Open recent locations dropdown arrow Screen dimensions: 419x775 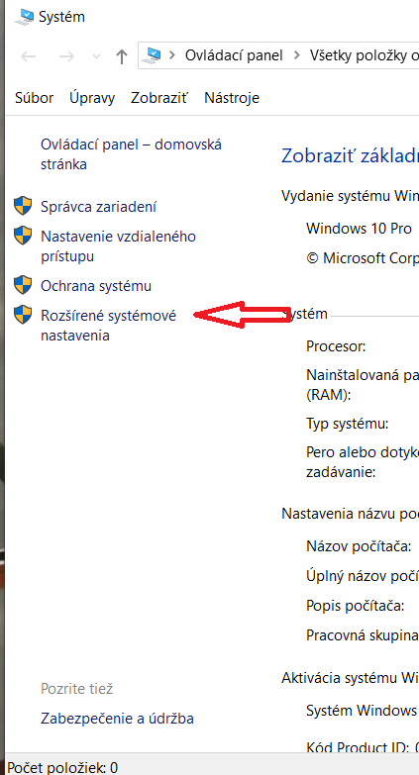click(x=96, y=56)
